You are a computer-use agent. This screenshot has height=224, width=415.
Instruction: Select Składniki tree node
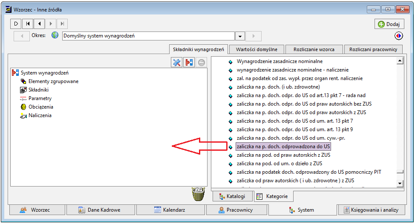[x=38, y=90]
